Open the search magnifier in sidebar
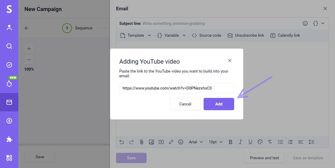Viewport: 335px width, 168px height. (x=9, y=46)
